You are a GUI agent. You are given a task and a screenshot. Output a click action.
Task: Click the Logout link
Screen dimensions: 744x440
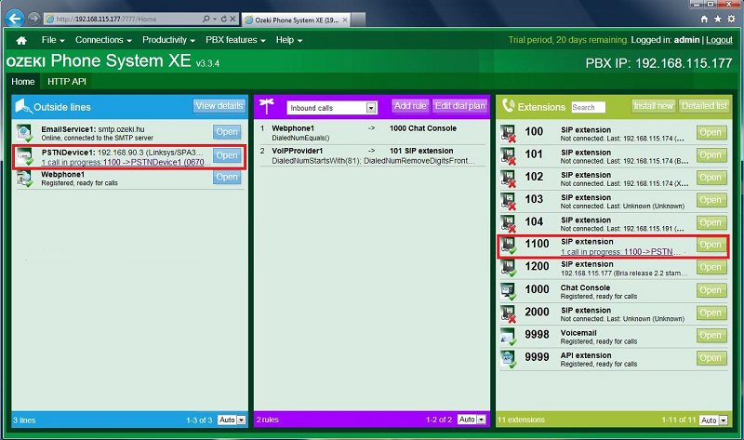(719, 40)
